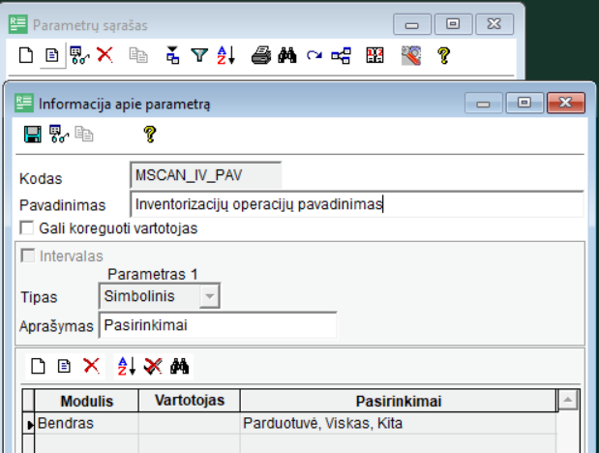The image size is (599, 453).
Task: Open Edit record icon in Parametrų sąrašas toolbar
Action: (52, 55)
